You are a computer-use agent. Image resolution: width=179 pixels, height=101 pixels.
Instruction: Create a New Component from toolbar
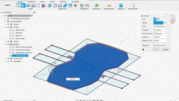[x=82, y=5]
